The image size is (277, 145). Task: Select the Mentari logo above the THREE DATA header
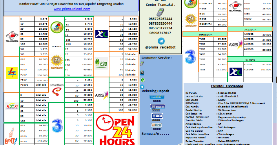click(191, 20)
